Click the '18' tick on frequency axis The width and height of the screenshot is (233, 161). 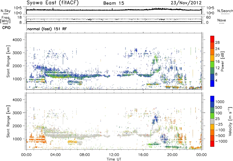[20, 17]
